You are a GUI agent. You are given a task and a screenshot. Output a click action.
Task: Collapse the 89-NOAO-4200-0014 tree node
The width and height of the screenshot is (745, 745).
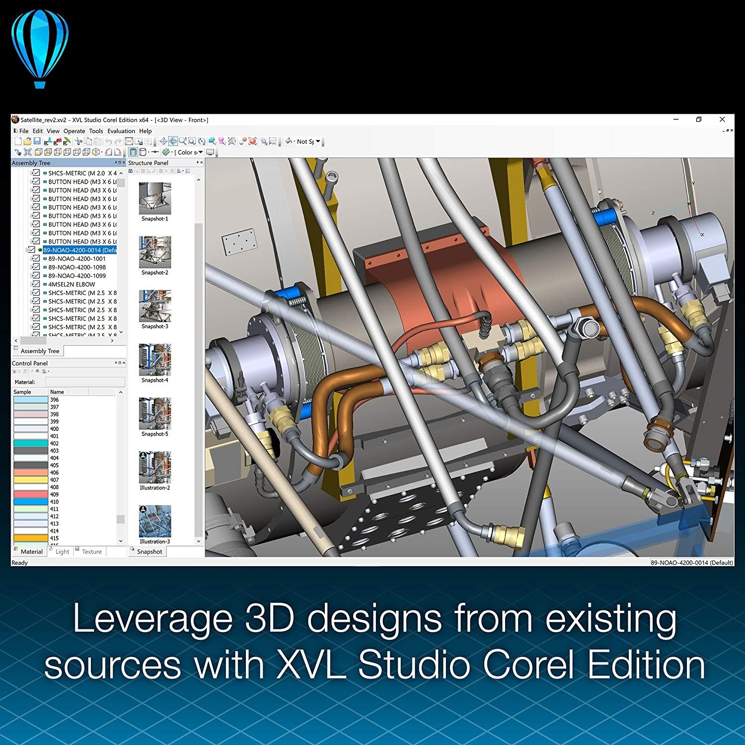point(28,250)
